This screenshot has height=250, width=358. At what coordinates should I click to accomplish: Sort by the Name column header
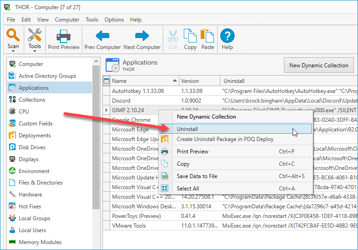point(144,81)
